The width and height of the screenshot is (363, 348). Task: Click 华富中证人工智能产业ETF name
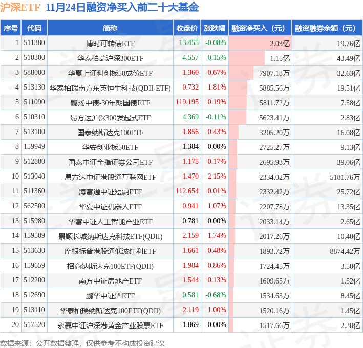[110, 221]
